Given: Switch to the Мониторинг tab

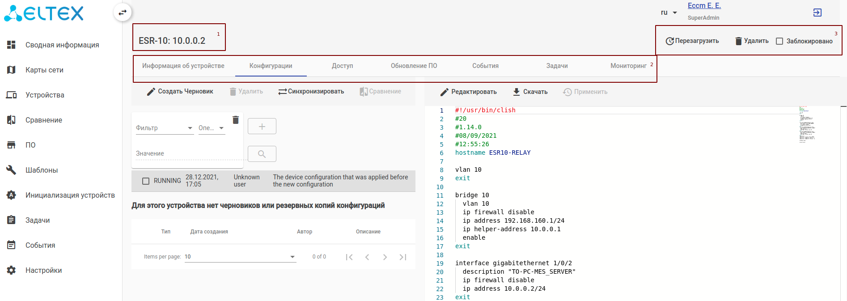Looking at the screenshot, I should (x=628, y=66).
